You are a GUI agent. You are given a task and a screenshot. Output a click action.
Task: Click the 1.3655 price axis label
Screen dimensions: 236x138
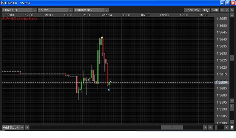[x=222, y=19]
